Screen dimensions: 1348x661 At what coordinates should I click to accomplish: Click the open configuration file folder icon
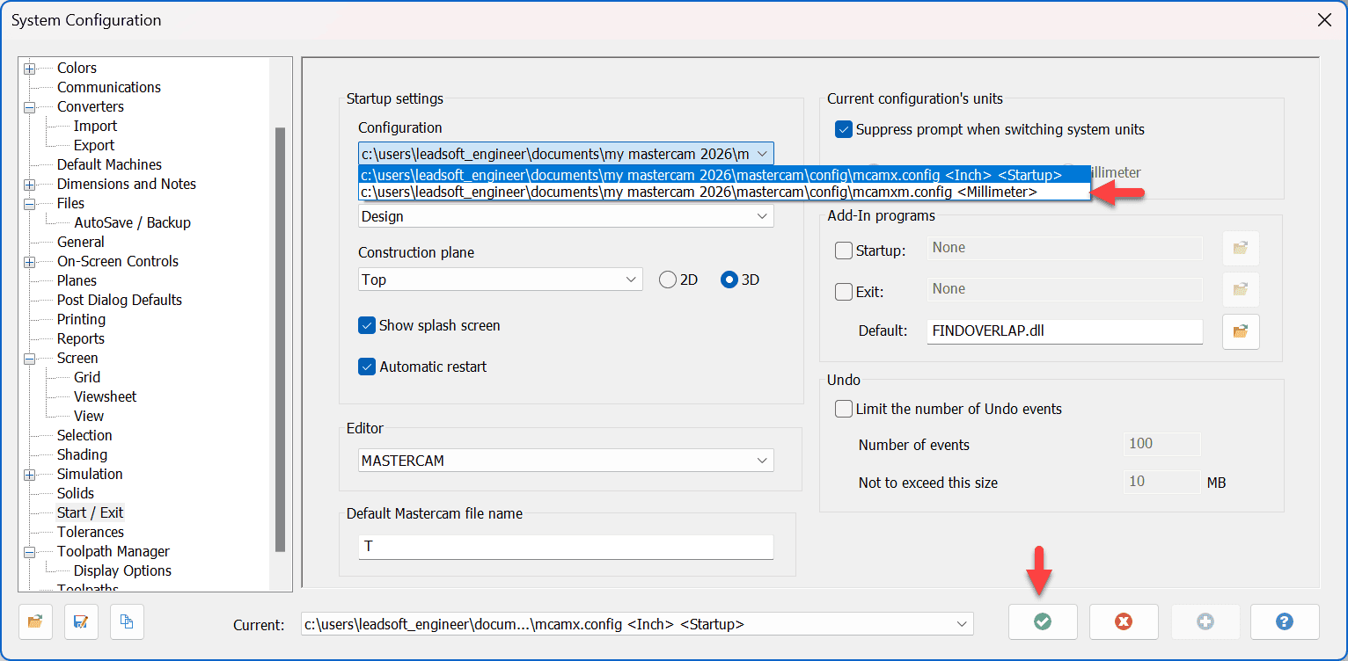(35, 621)
